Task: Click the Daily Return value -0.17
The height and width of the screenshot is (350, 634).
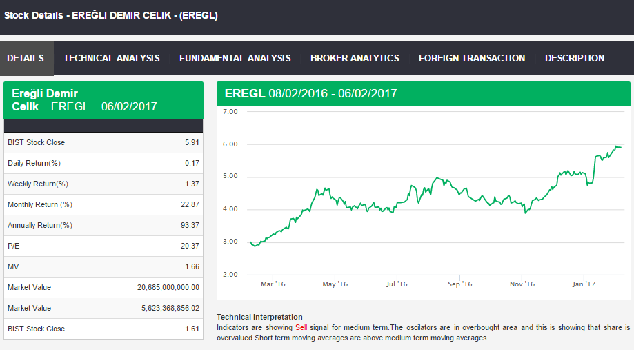Action: pyautogui.click(x=190, y=163)
